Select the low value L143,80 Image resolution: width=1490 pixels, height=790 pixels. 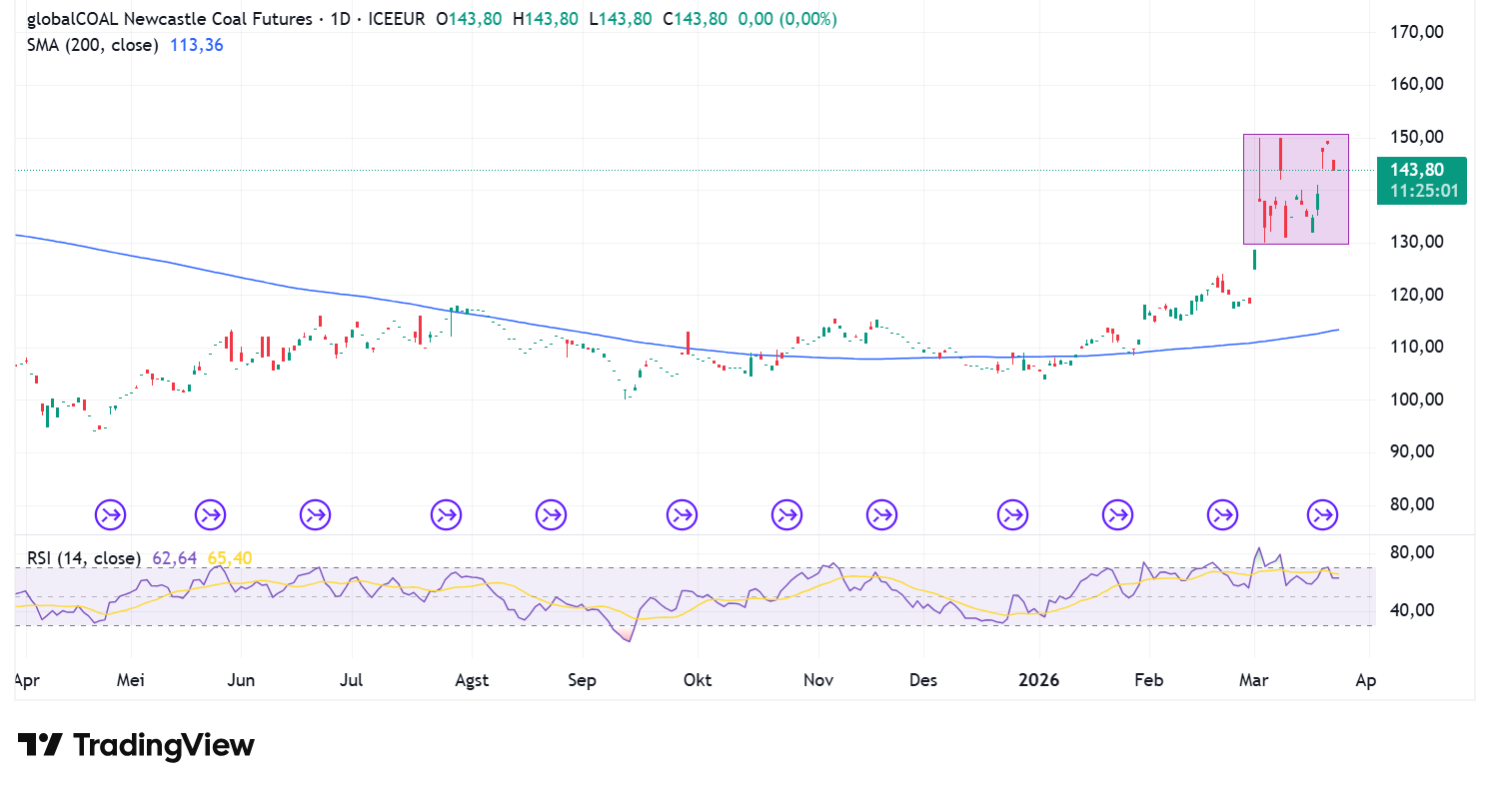pos(621,20)
